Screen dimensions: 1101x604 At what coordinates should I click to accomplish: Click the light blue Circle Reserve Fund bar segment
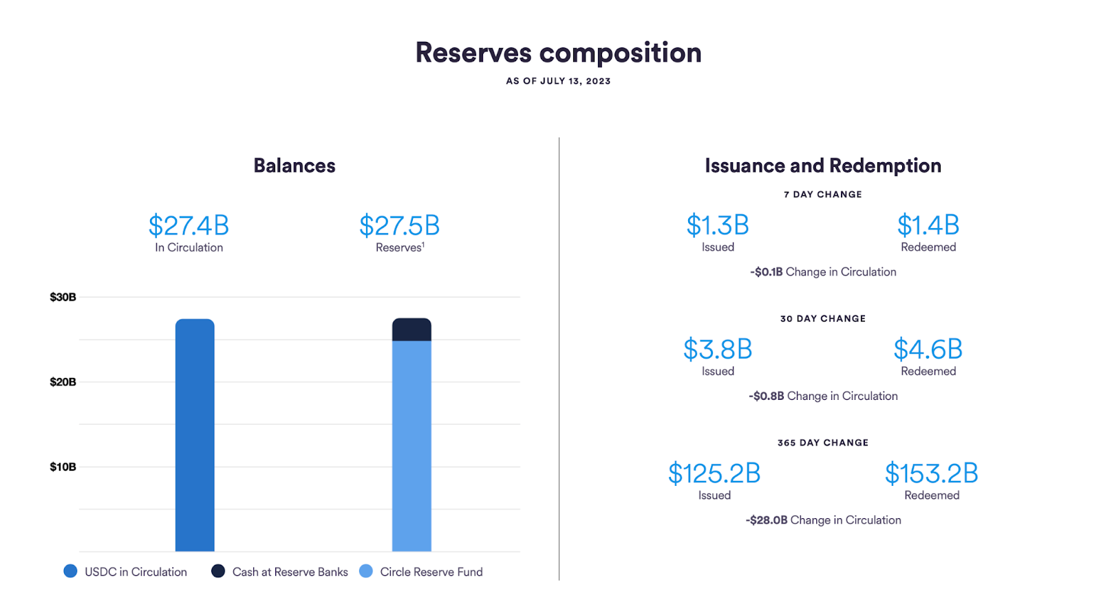click(411, 446)
